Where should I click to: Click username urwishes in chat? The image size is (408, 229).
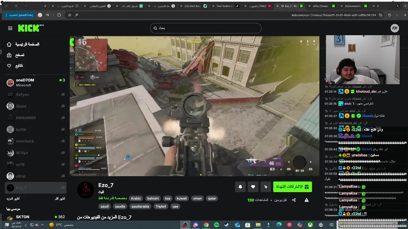coord(359,155)
